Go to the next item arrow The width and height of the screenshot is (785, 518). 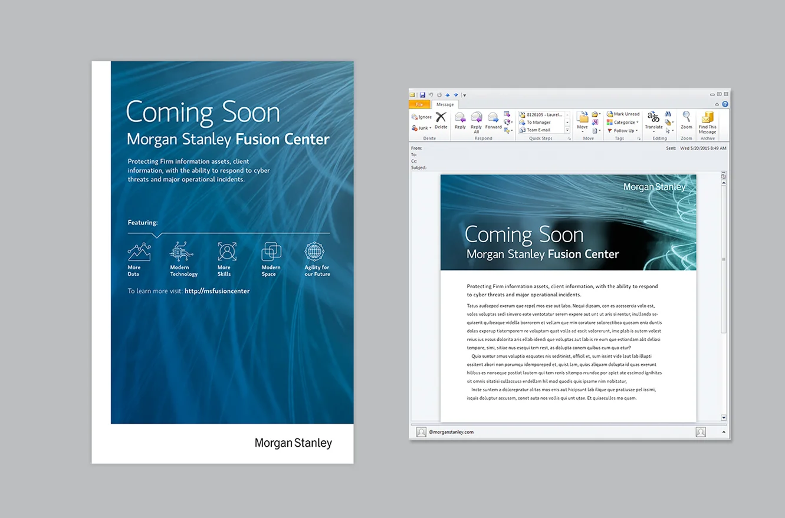coord(456,94)
